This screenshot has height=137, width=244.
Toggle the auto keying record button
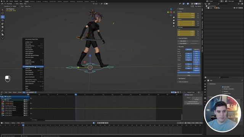pyautogui.click(x=94, y=123)
